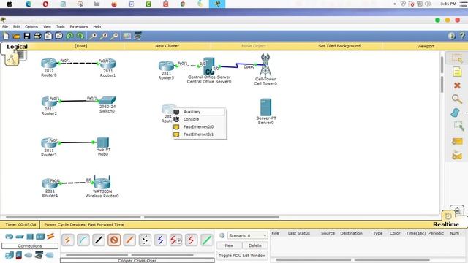Choose the light-blue Console cable
Image resolution: width=468 pixels, height=263 pixels.
(83, 240)
